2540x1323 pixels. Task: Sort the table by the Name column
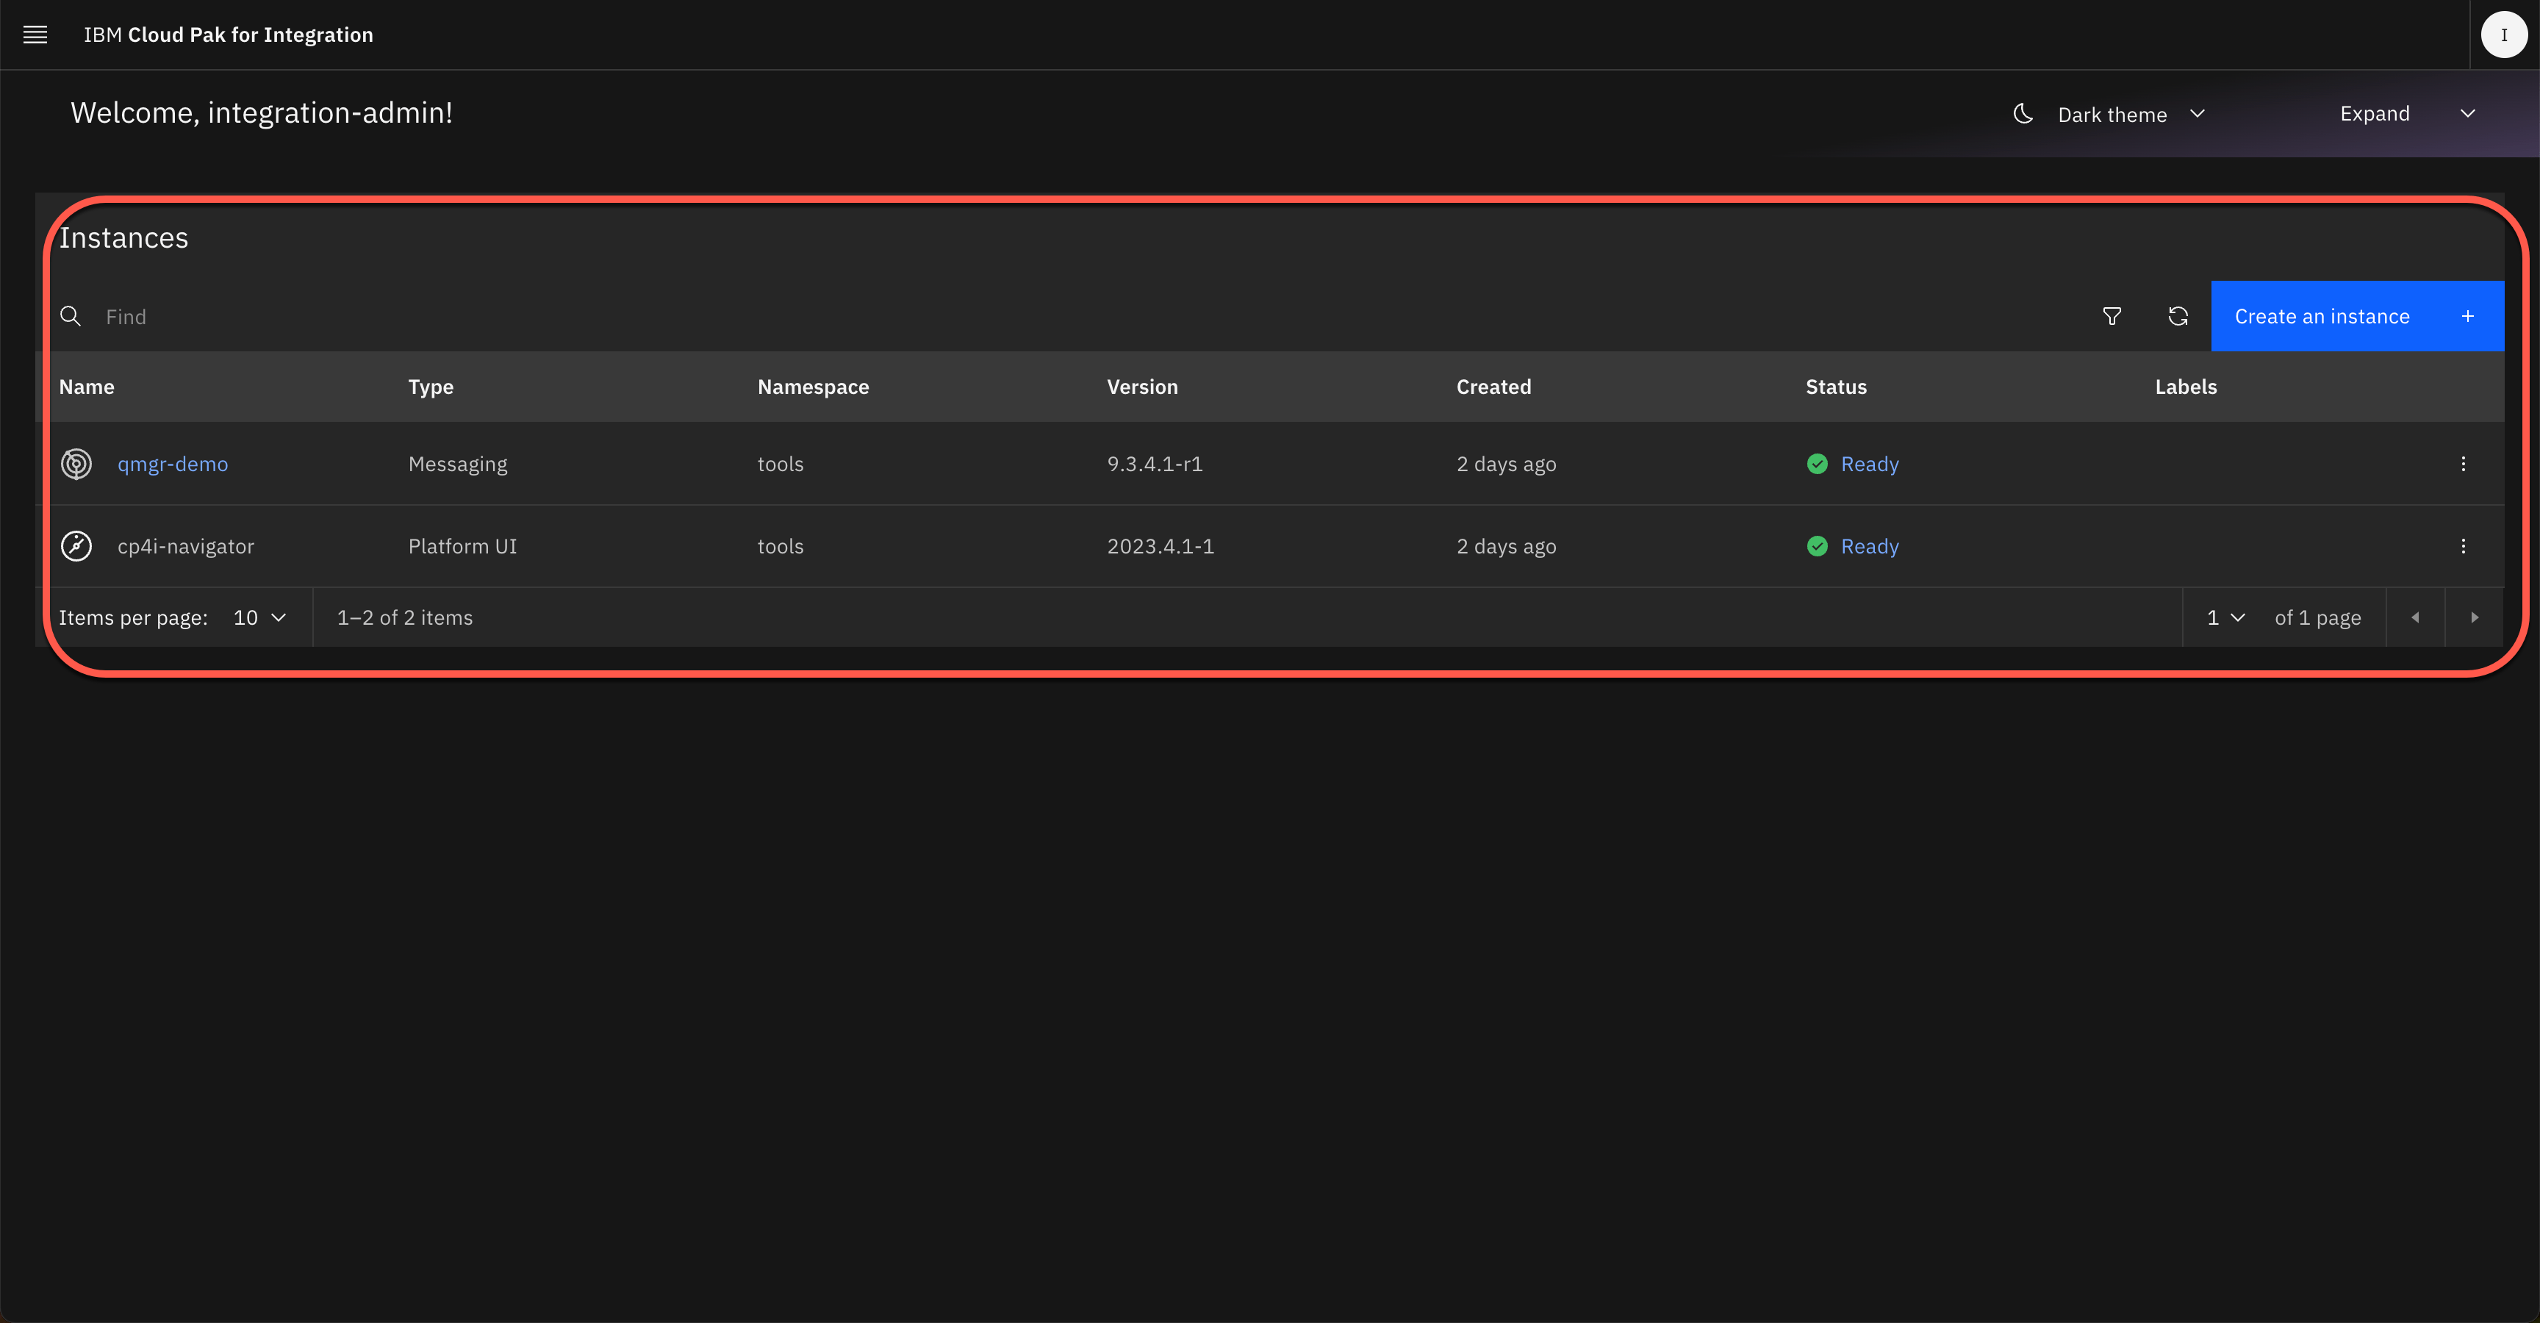tap(87, 387)
